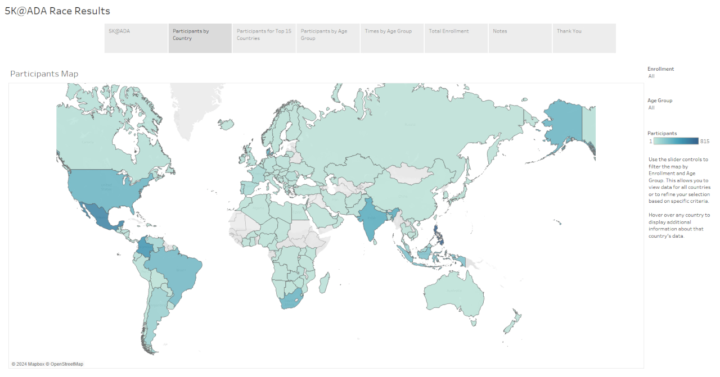Screen dimensions: 720x377
Task: Click the Enrollment filter value All
Action: [x=651, y=76]
